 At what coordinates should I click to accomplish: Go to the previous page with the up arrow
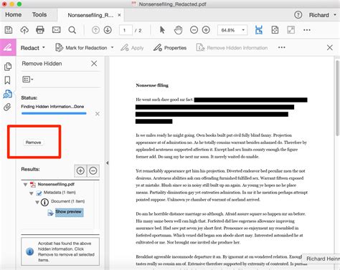click(95, 30)
